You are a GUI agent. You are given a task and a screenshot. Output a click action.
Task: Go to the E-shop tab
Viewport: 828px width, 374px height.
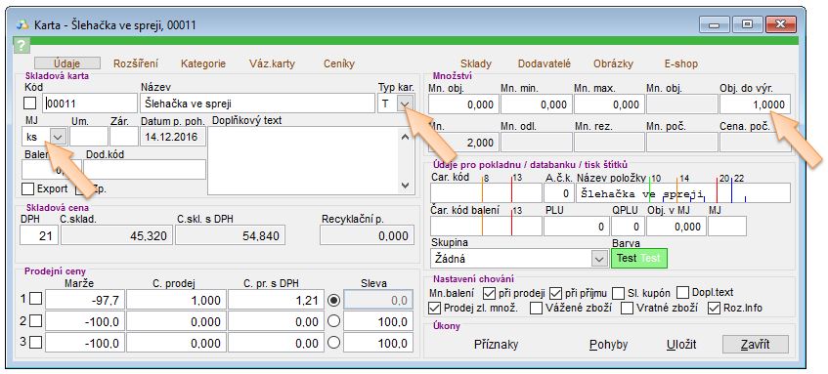click(x=681, y=63)
